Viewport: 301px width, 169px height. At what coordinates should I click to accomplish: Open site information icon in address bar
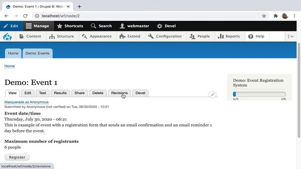37,16
